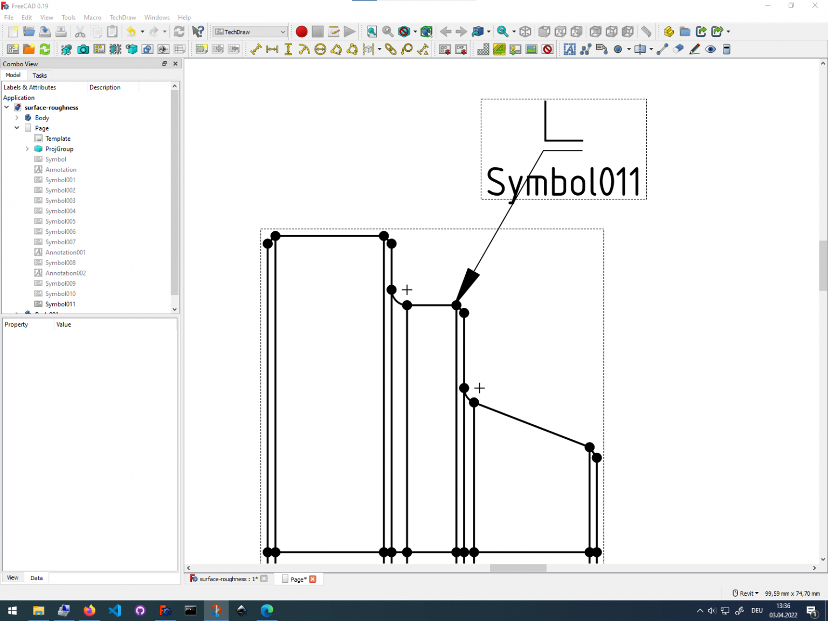Image resolution: width=828 pixels, height=621 pixels.
Task: Switch to the Tasks tab
Action: tap(39, 75)
